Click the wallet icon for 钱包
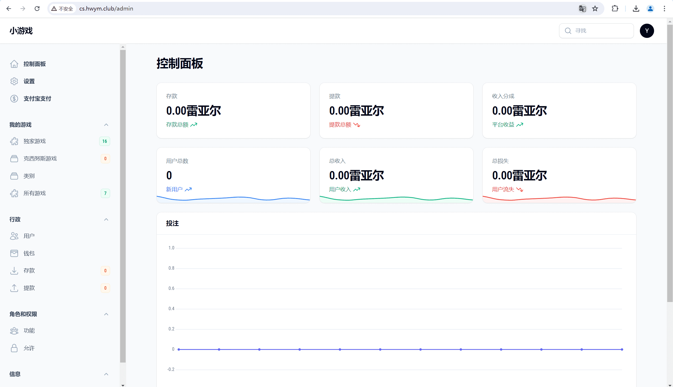This screenshot has width=673, height=387. (x=14, y=253)
